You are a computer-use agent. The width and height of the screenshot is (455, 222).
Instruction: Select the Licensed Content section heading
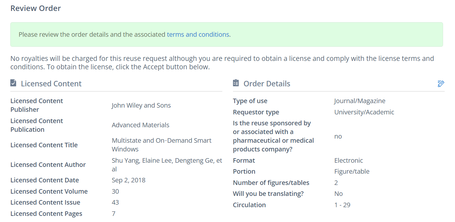tap(51, 84)
